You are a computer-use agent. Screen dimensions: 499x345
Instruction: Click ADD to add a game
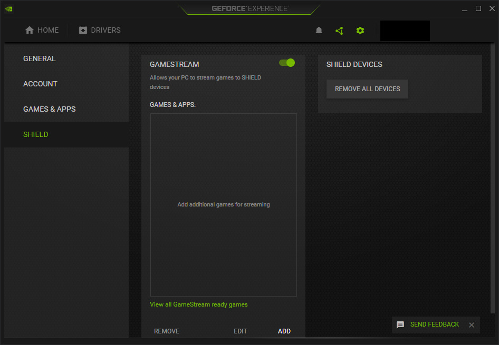(x=284, y=331)
